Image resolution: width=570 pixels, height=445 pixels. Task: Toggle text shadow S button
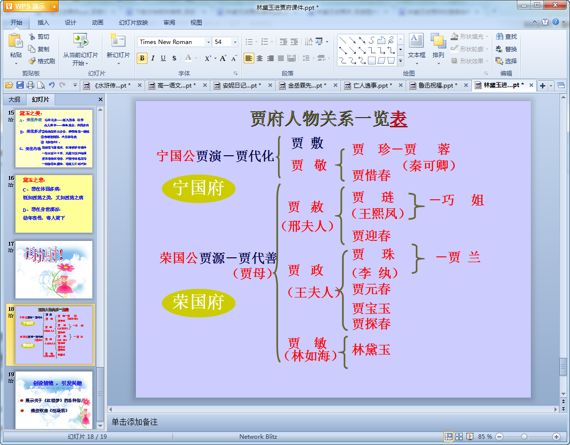(174, 58)
